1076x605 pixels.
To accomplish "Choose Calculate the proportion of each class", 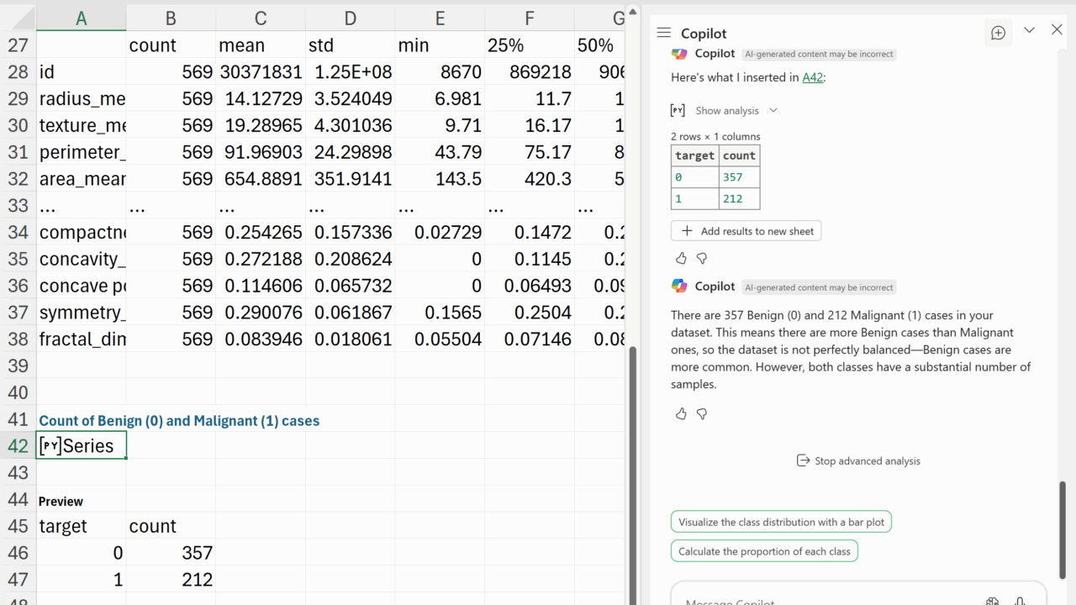I will pos(764,551).
